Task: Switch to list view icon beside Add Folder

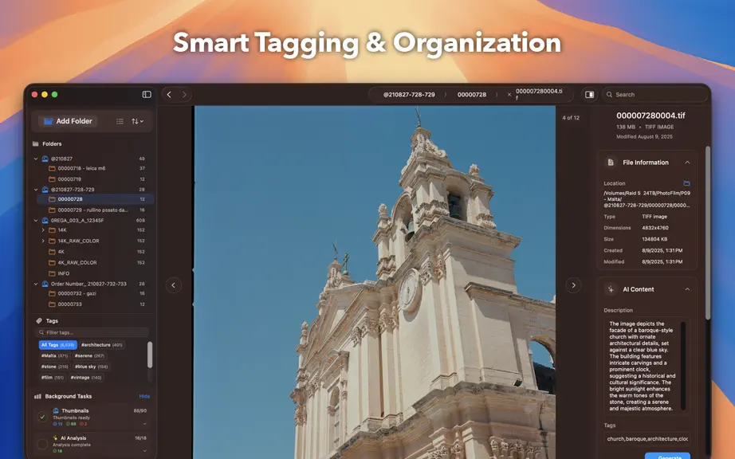Action: click(x=120, y=121)
